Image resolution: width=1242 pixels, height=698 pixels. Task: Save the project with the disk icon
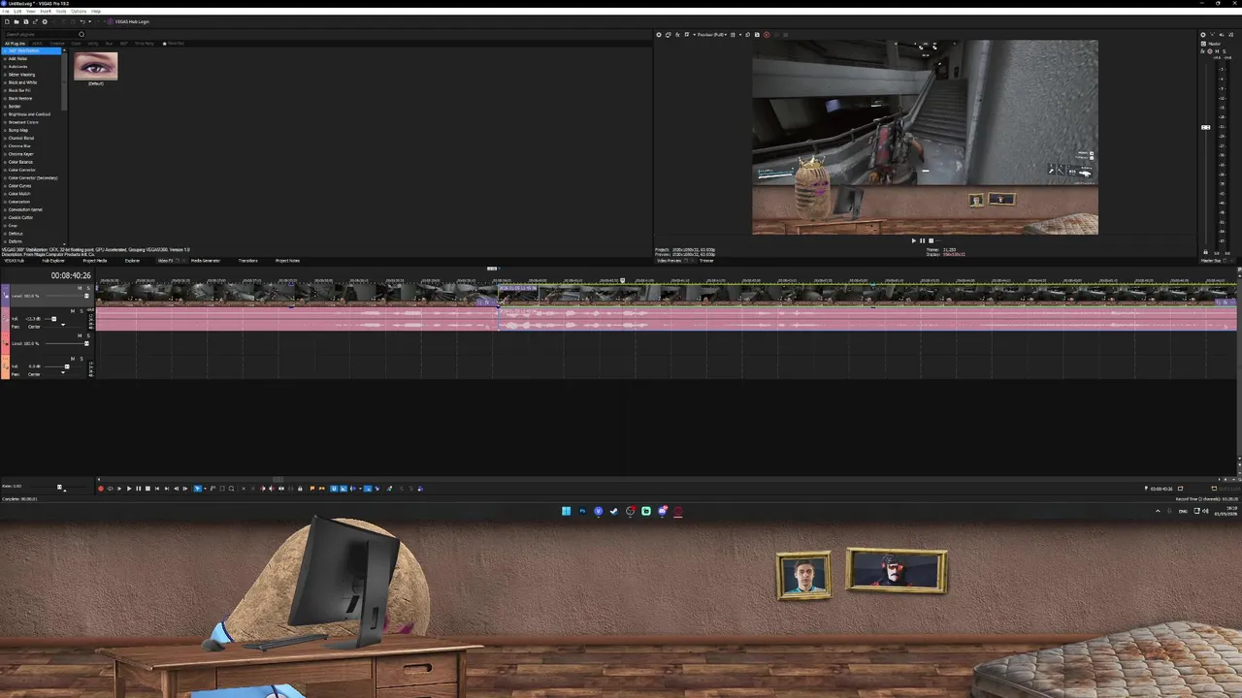(x=26, y=21)
